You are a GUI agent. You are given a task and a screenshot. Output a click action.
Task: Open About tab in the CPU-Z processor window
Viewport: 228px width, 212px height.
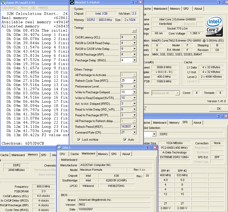point(198,9)
